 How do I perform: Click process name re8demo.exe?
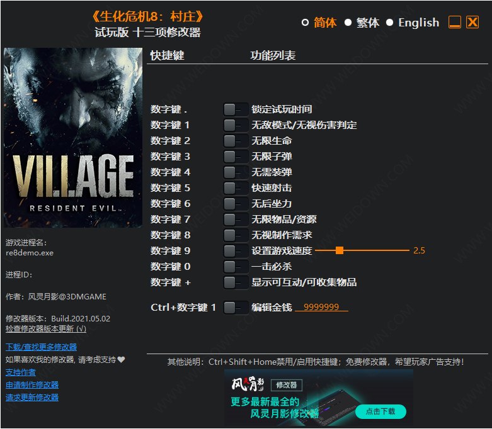30,253
